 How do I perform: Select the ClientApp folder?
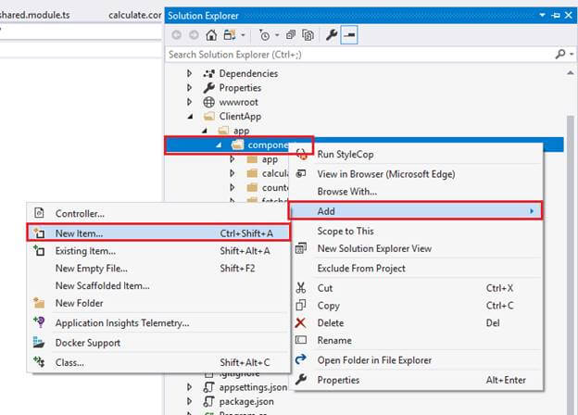pos(240,117)
